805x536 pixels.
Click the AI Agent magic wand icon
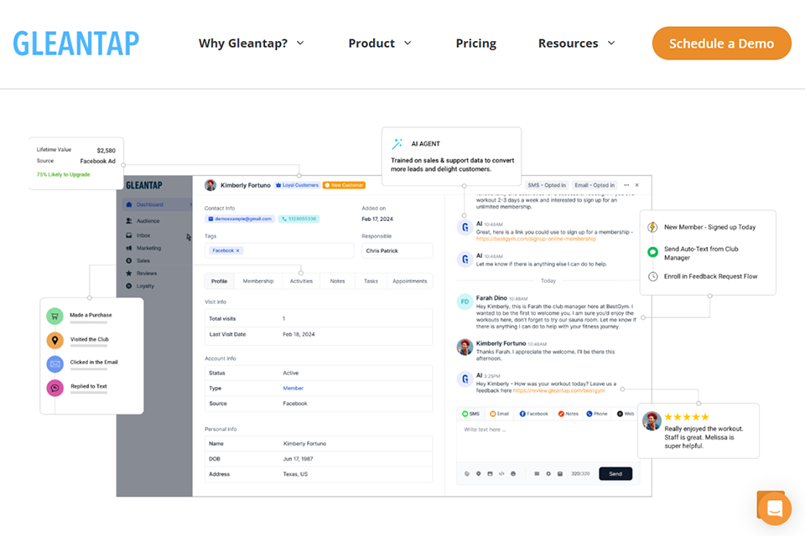click(397, 144)
